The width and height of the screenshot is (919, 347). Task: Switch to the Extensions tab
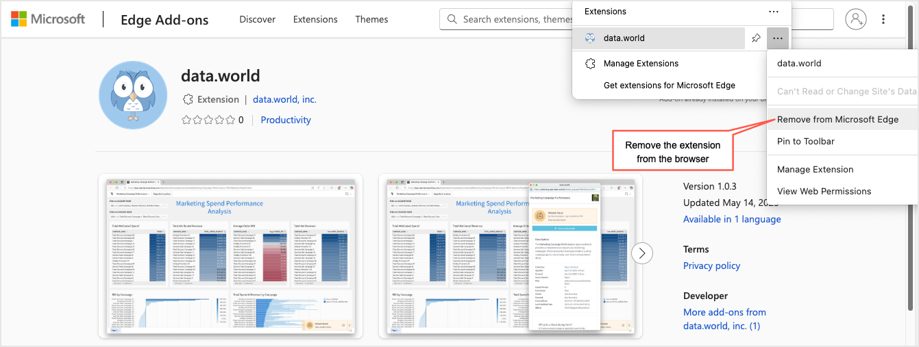[315, 19]
